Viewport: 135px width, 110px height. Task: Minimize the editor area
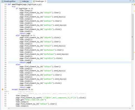pos(131,1)
